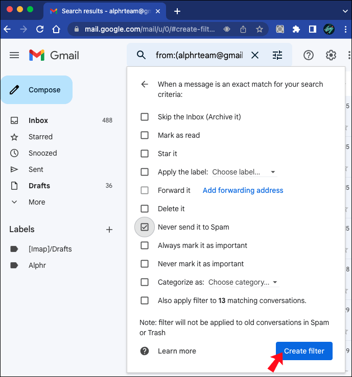352x377 pixels.
Task: Open the Gmail main menu hamburger icon
Action: tap(14, 55)
